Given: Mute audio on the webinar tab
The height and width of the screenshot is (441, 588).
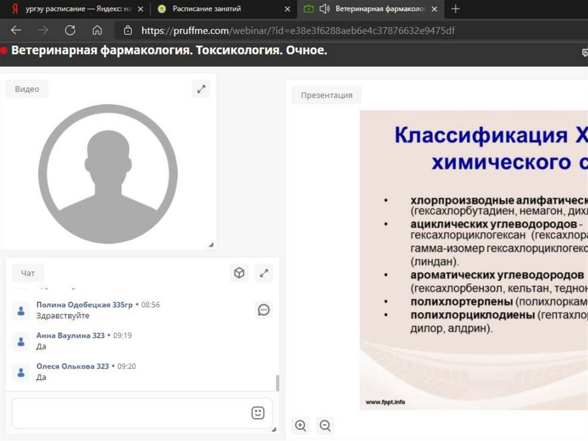Looking at the screenshot, I should coord(324,9).
